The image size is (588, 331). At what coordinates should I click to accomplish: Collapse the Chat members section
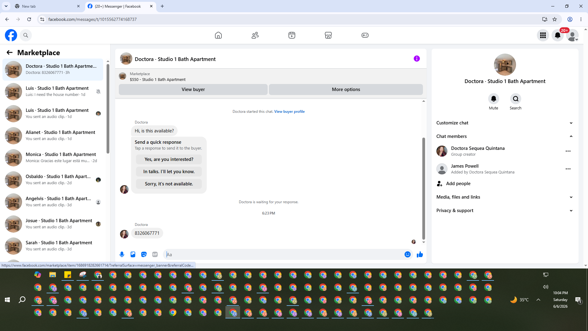[505, 136]
